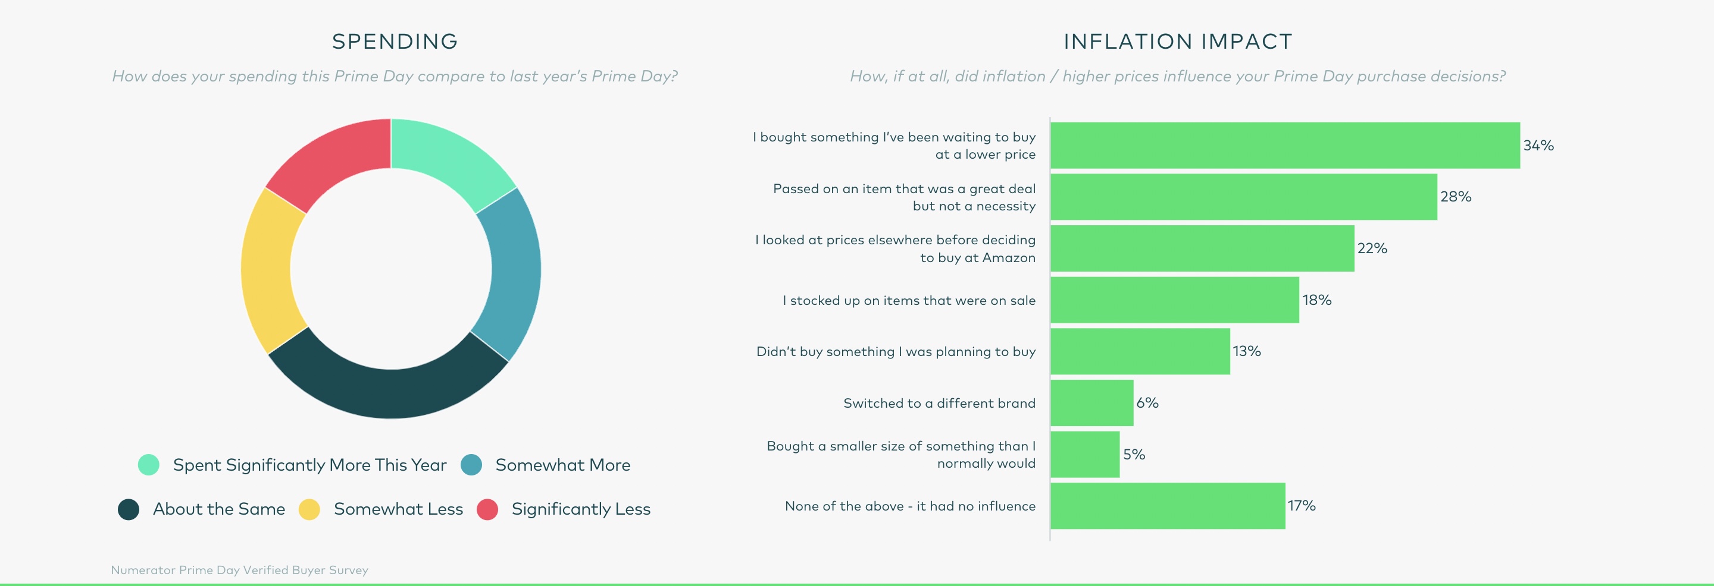1714x586 pixels.
Task: Click the 6% 'Switched to a different brand' bar
Action: (x=1091, y=402)
